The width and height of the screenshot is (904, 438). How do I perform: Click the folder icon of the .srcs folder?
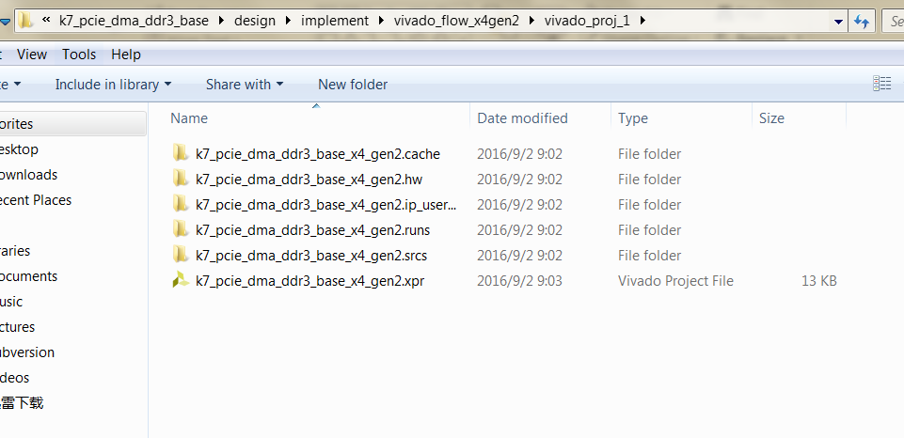[x=181, y=255]
